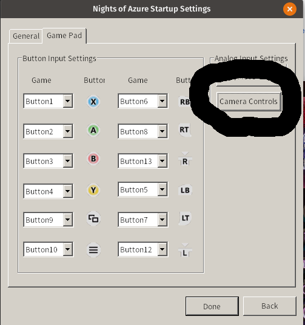The height and width of the screenshot is (325, 305).
Task: Click the View button icon beside Button9
Action: (x=93, y=218)
